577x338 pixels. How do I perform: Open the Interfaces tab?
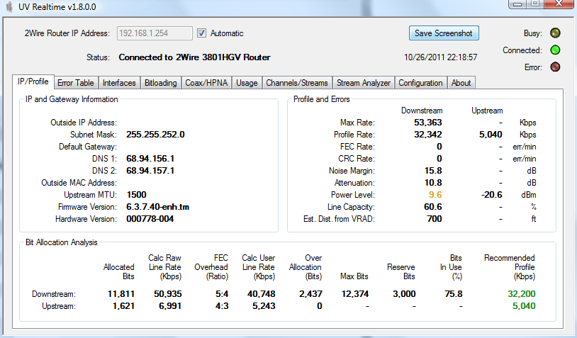(119, 83)
